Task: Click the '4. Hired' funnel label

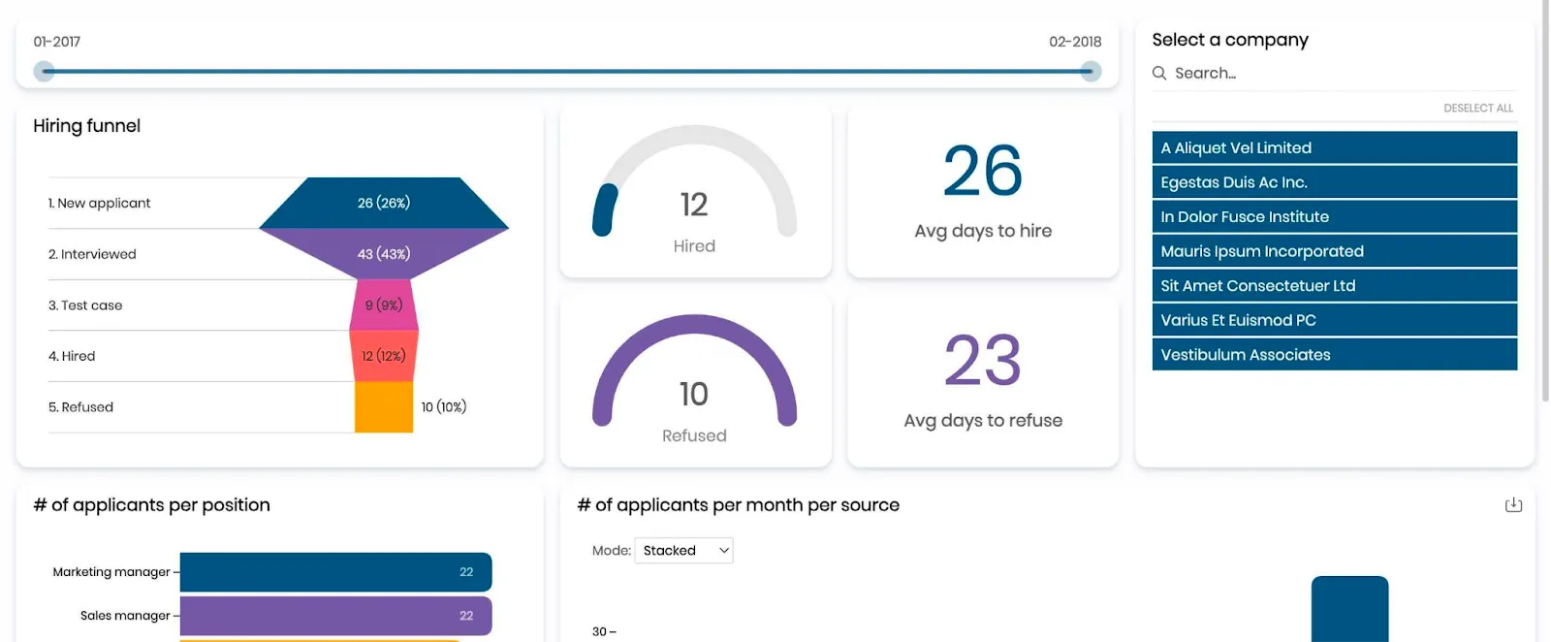Action: pyautogui.click(x=72, y=356)
